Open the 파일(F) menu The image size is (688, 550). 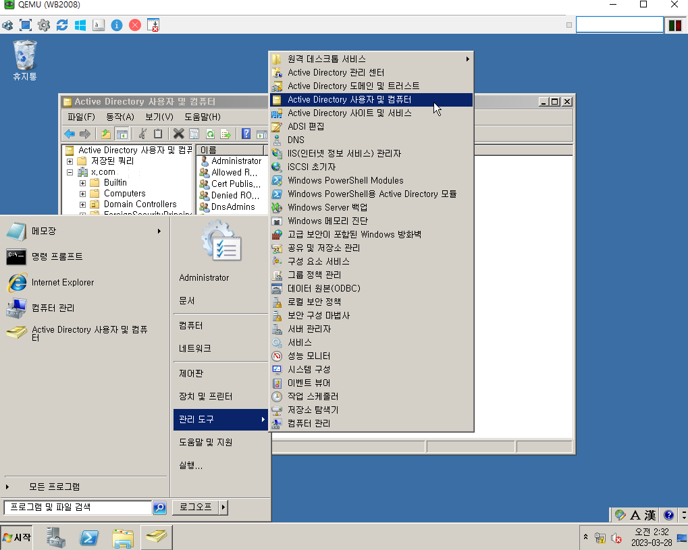pyautogui.click(x=81, y=117)
